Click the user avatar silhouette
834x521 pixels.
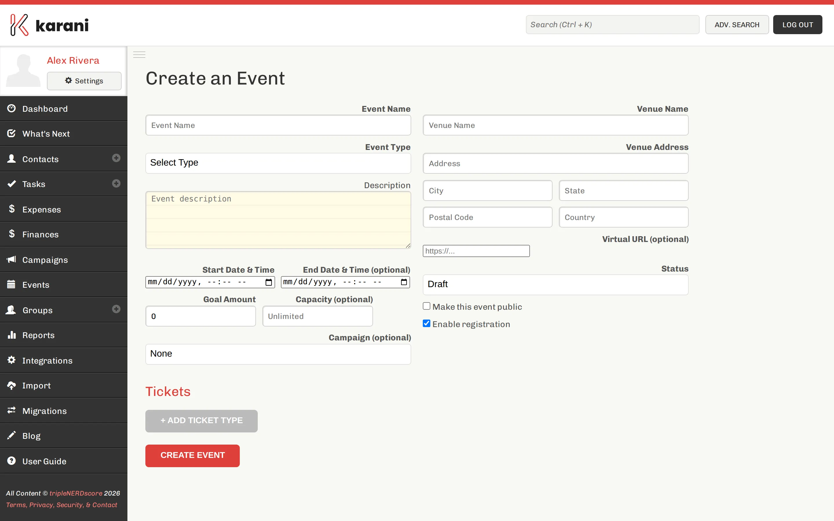(23, 70)
